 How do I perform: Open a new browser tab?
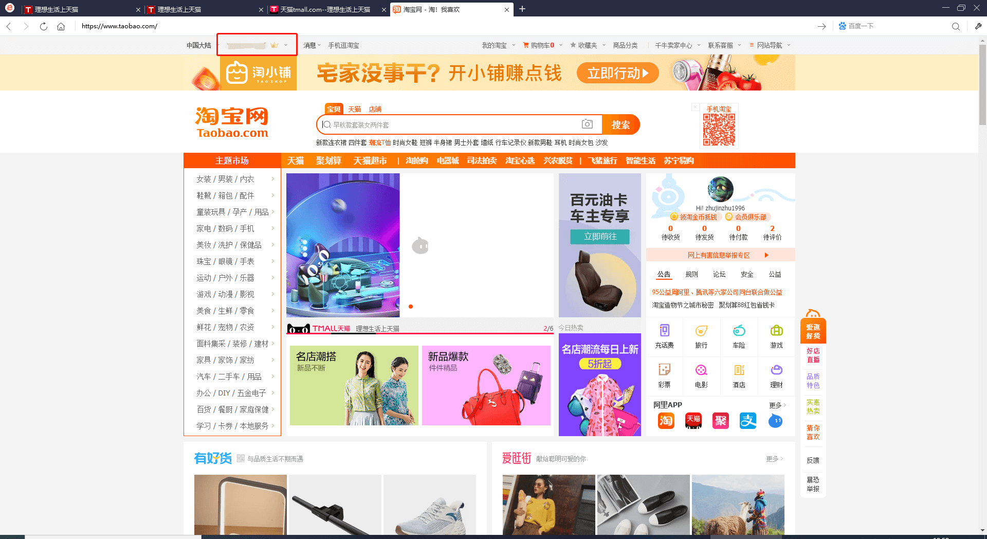[x=522, y=9]
